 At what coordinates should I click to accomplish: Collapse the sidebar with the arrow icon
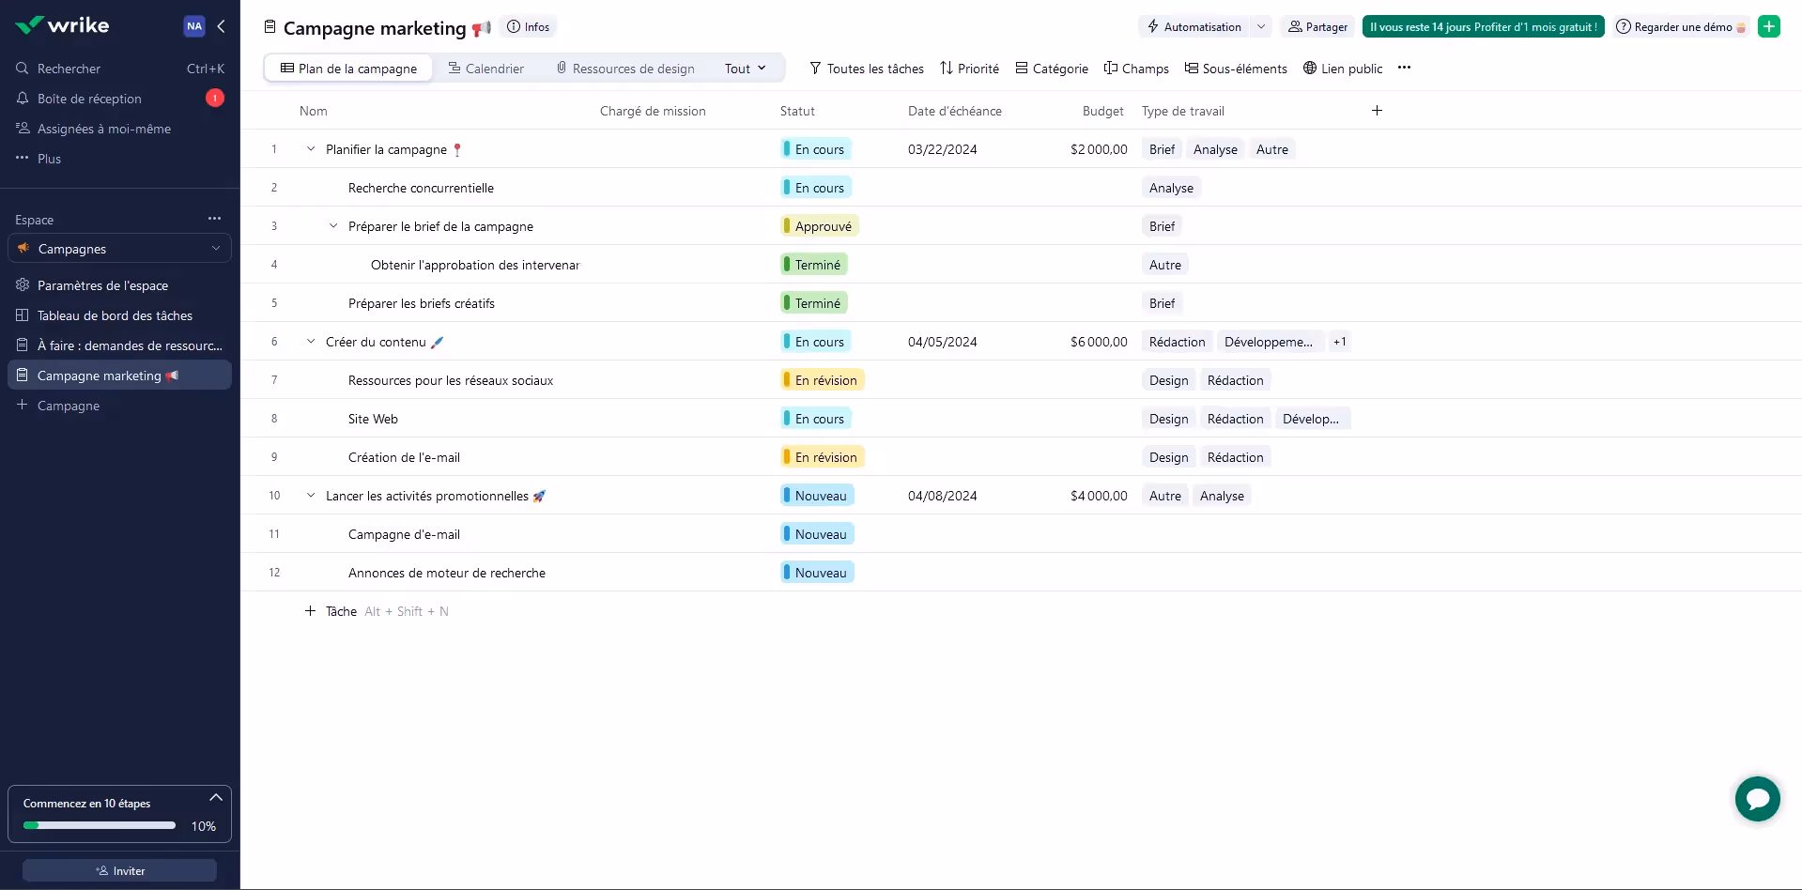(222, 26)
